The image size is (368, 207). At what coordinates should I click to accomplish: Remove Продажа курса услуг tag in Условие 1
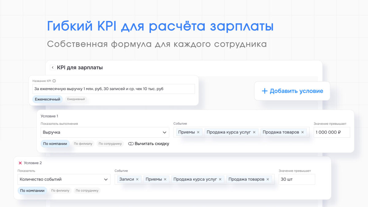(254, 132)
